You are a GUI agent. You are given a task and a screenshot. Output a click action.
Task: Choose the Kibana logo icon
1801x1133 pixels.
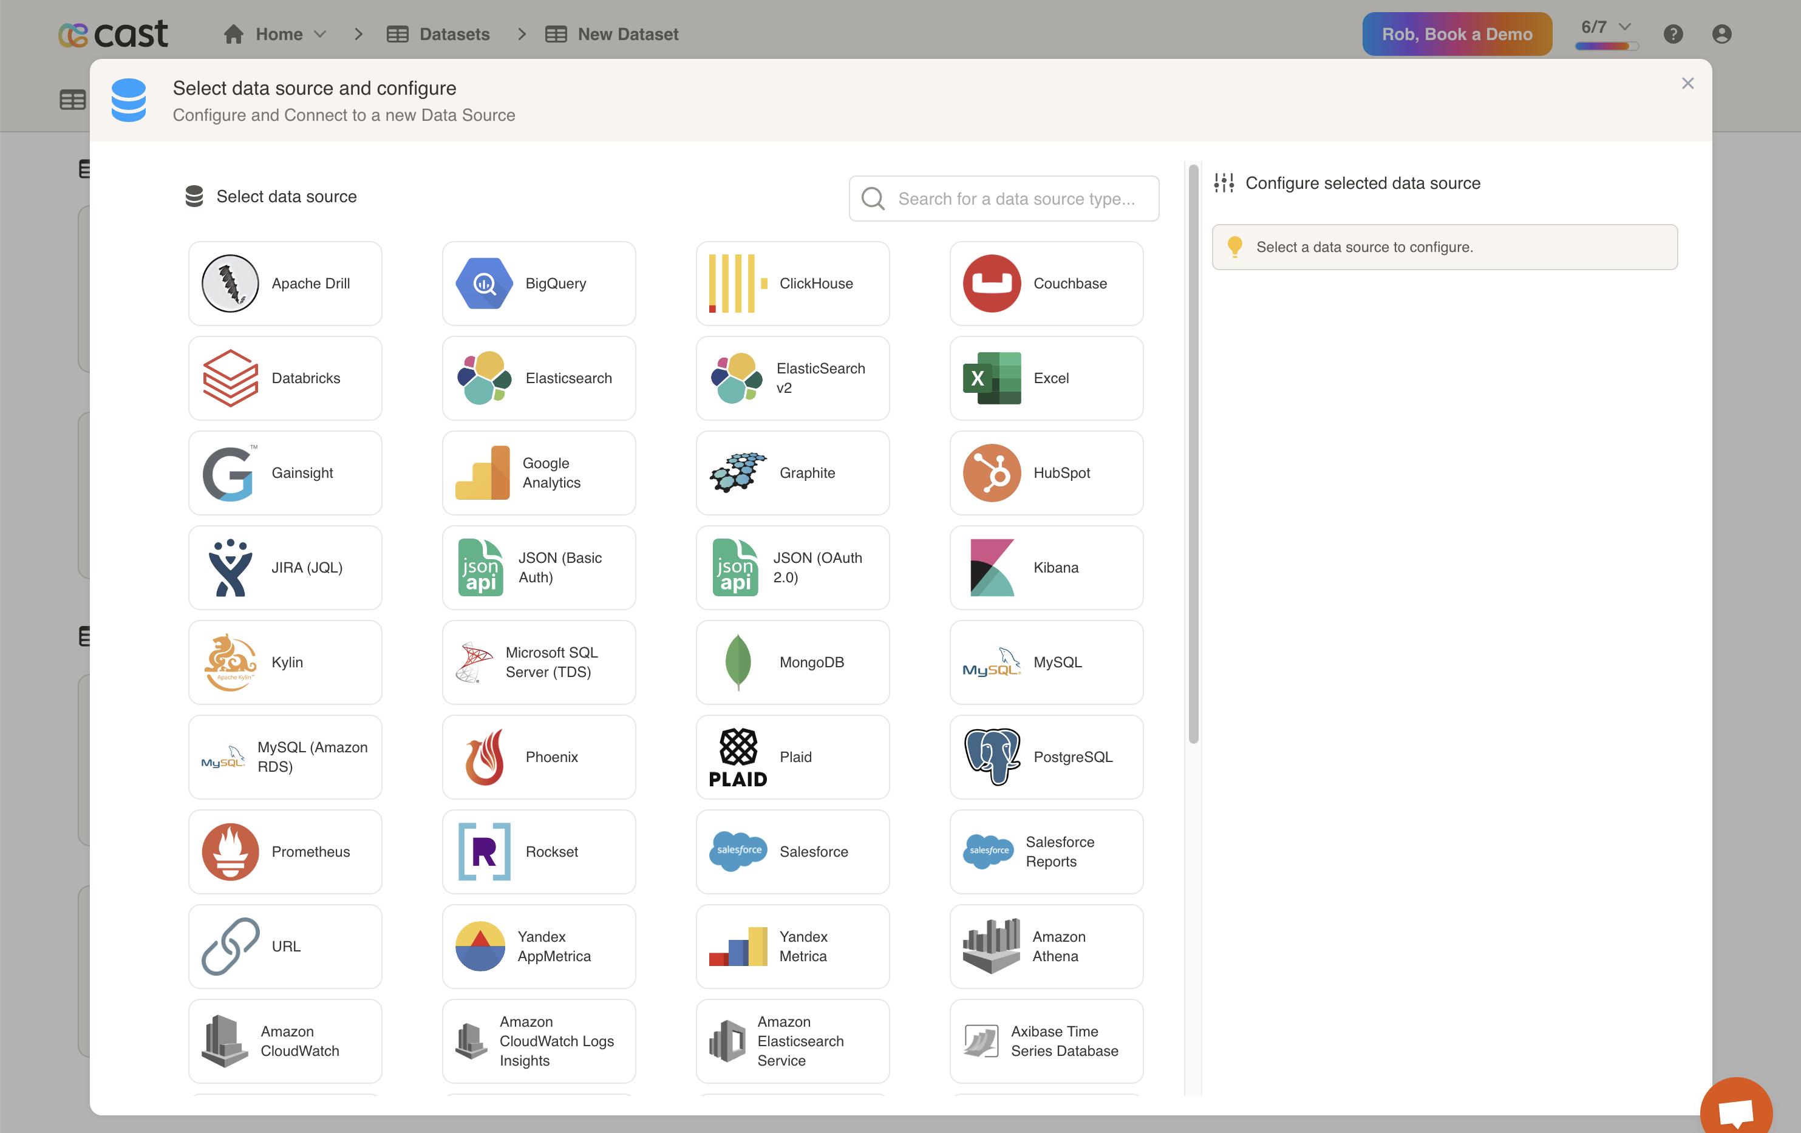[992, 568]
